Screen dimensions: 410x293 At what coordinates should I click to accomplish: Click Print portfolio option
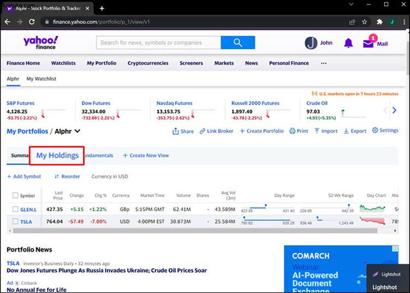[299, 131]
